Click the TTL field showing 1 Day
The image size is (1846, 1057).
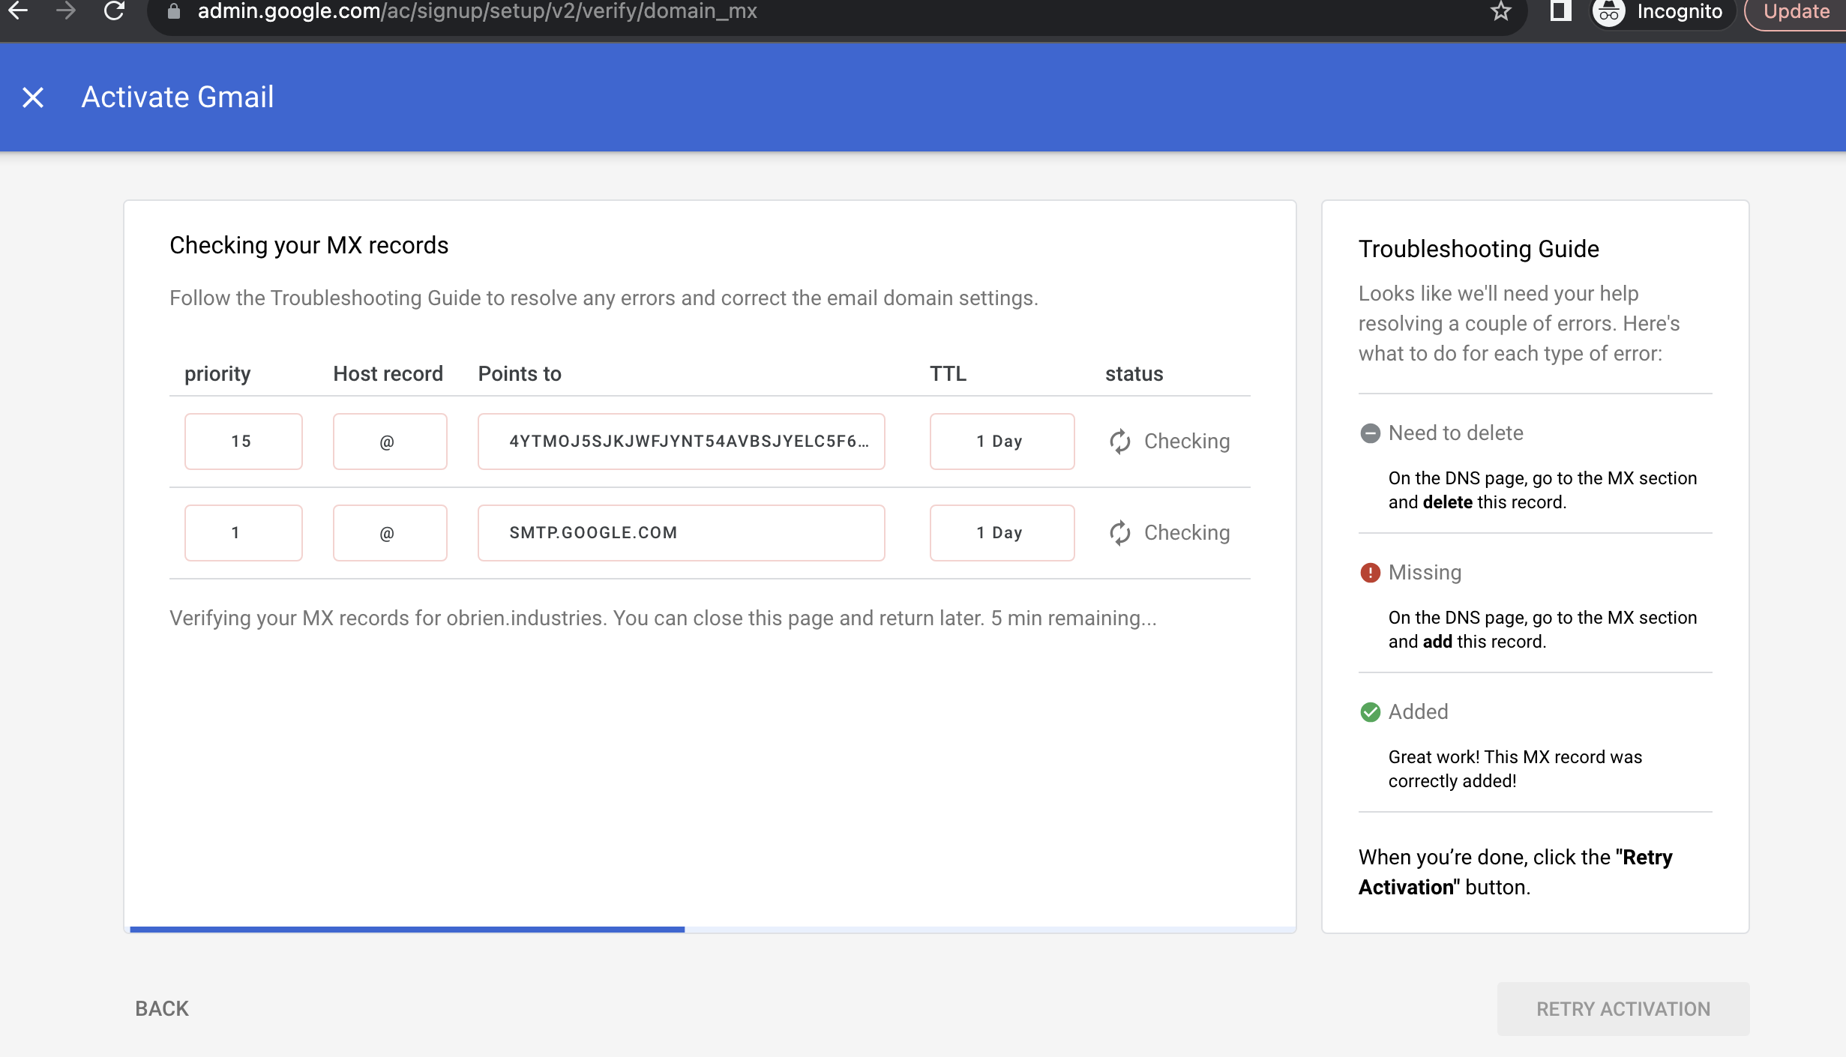(x=1002, y=442)
